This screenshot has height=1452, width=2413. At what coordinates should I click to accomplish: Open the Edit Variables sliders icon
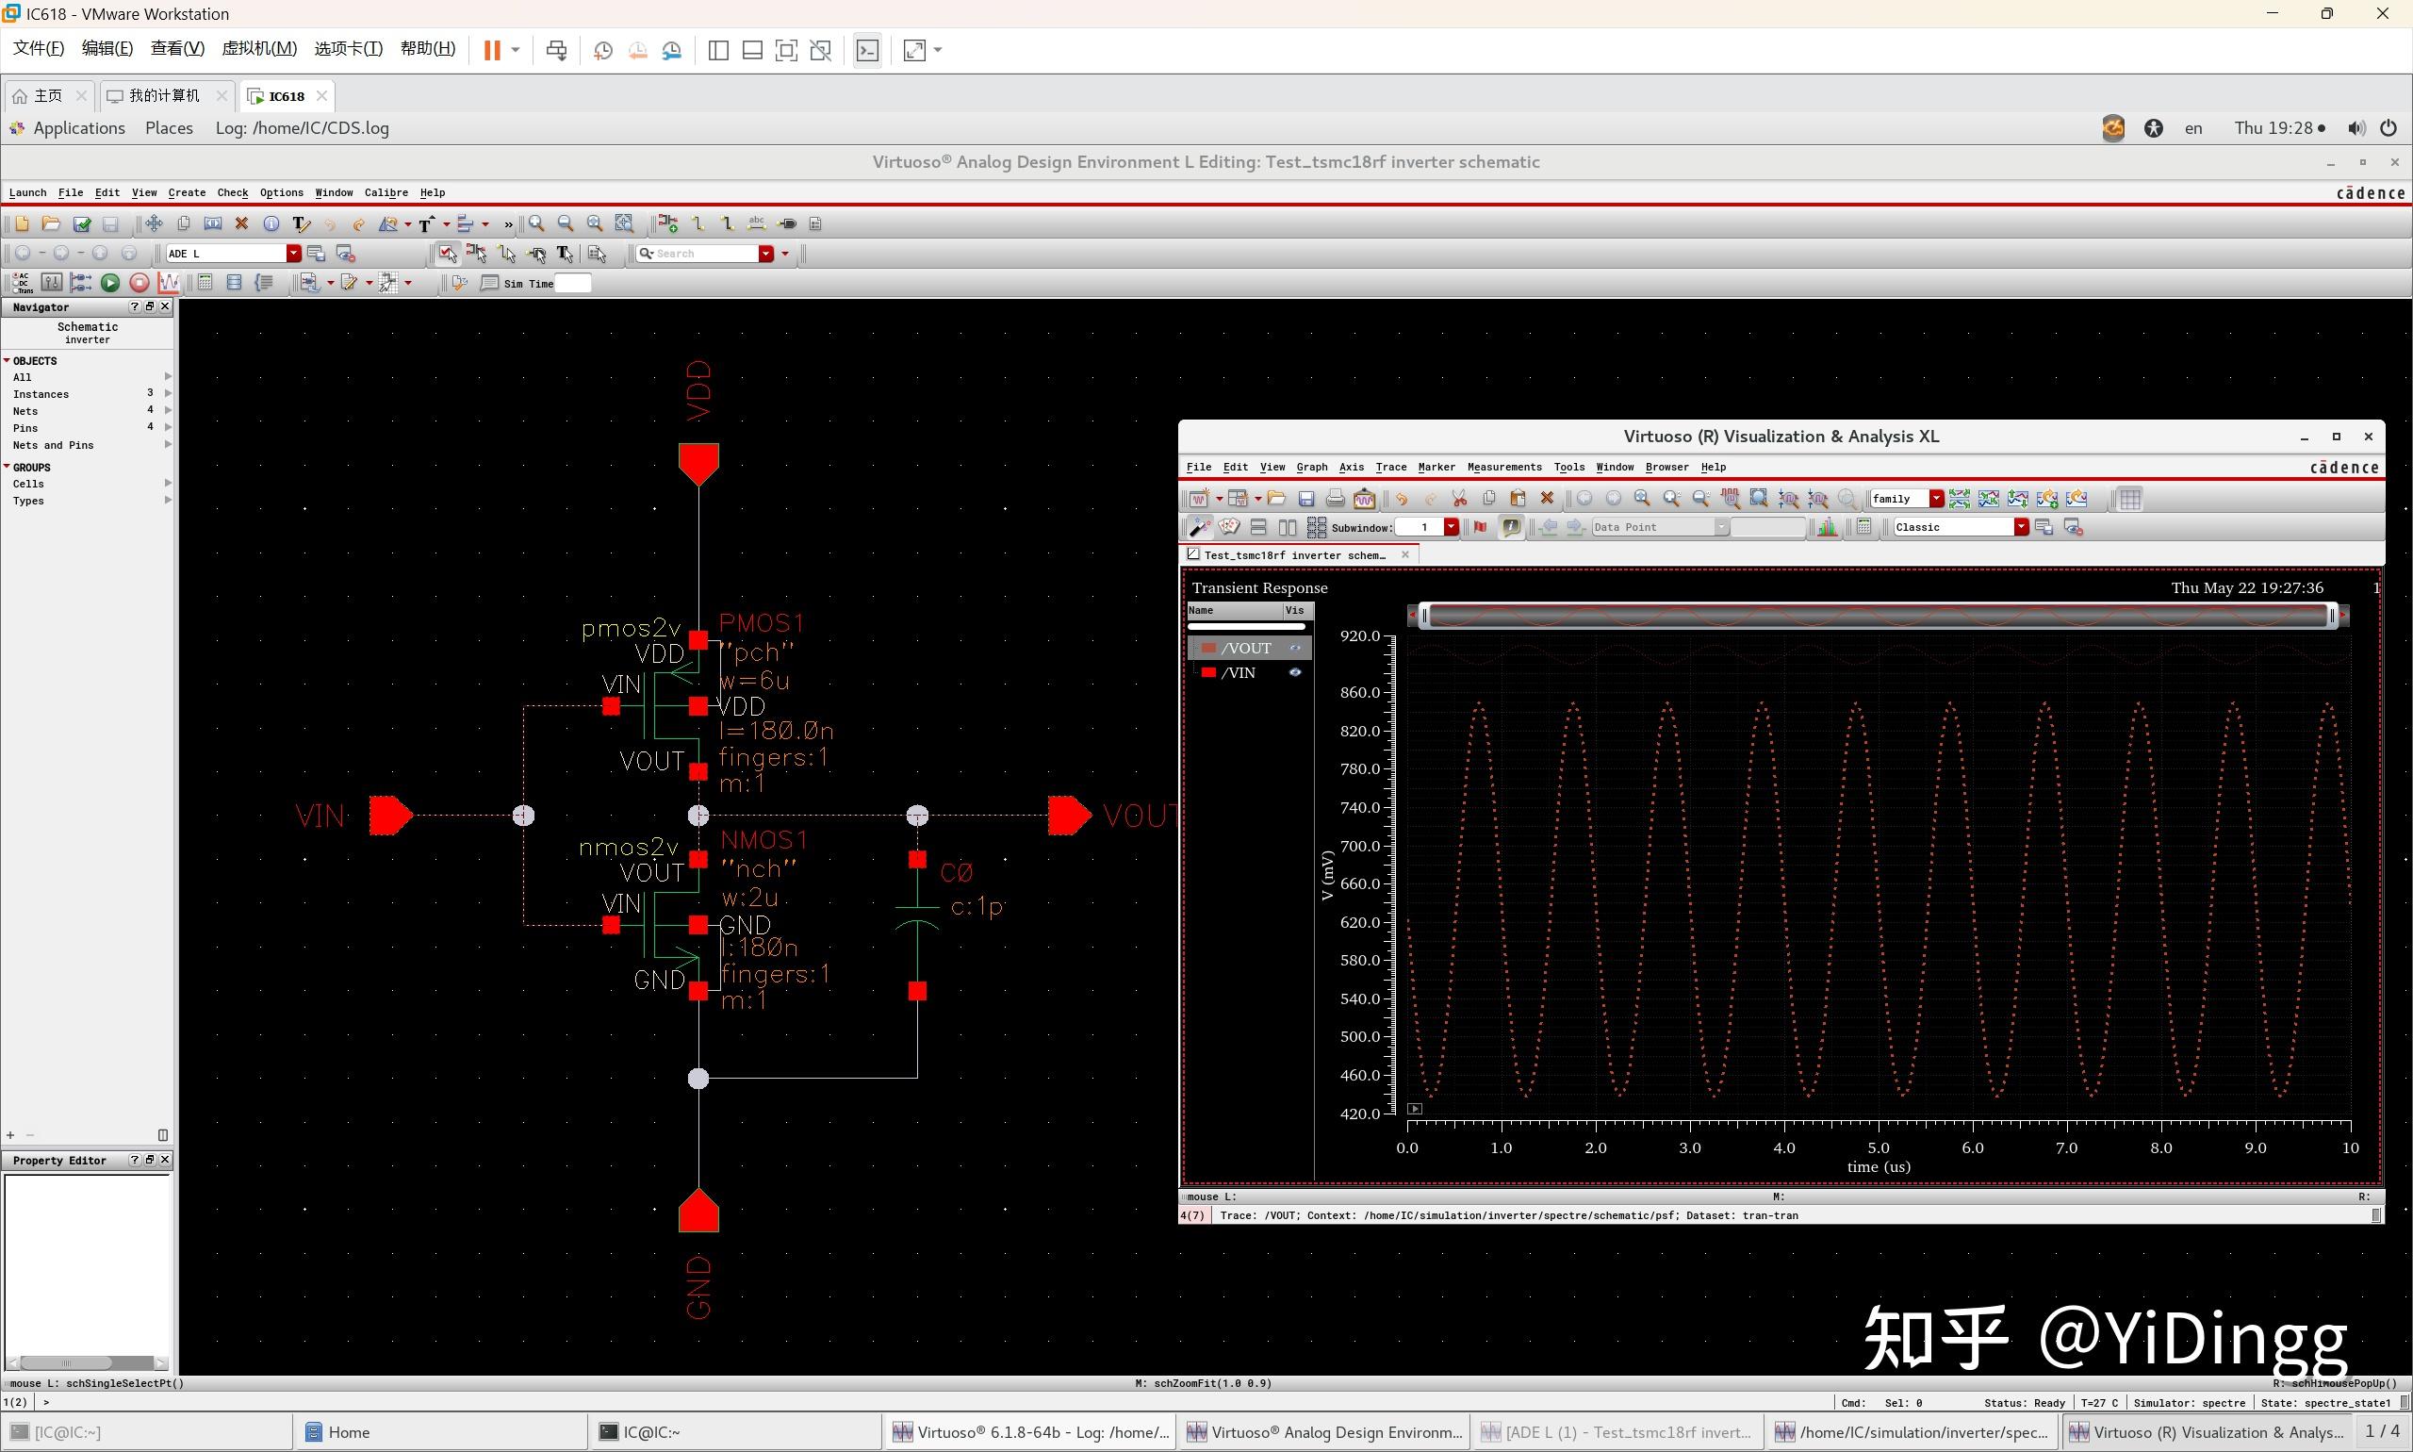(51, 283)
